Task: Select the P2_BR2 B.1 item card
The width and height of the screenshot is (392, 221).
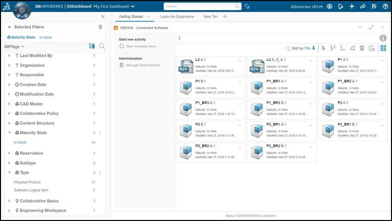Action: coord(282,153)
